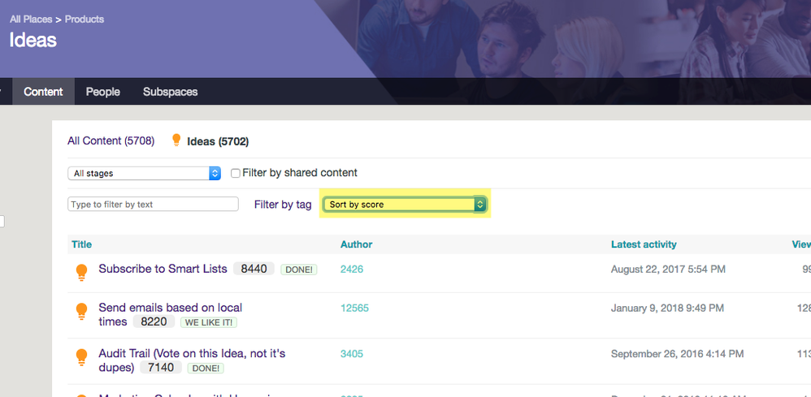Image resolution: width=811 pixels, height=397 pixels.
Task: Click the Products breadcrumb link
Action: [x=85, y=19]
